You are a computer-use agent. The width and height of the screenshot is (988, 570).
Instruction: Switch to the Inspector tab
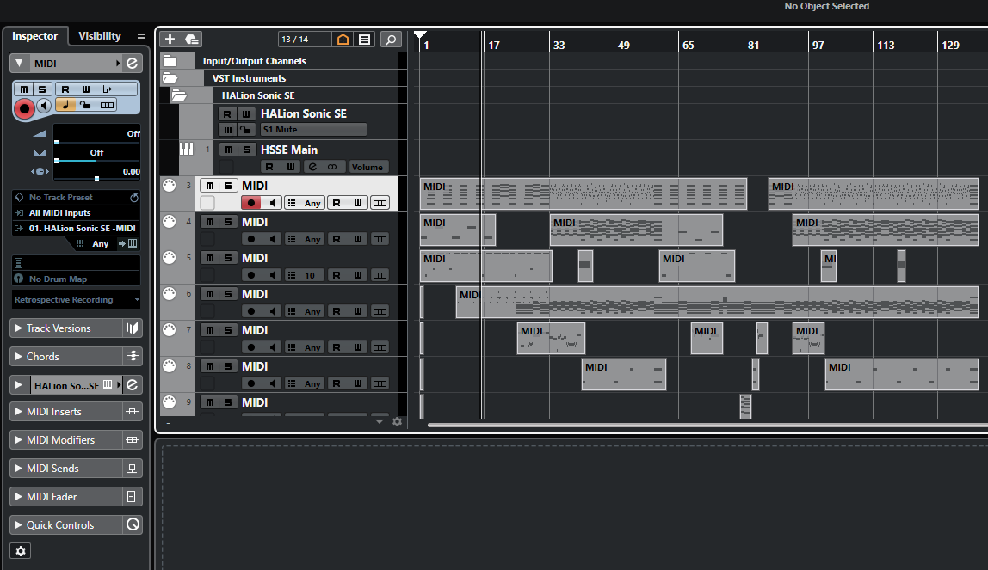point(34,36)
